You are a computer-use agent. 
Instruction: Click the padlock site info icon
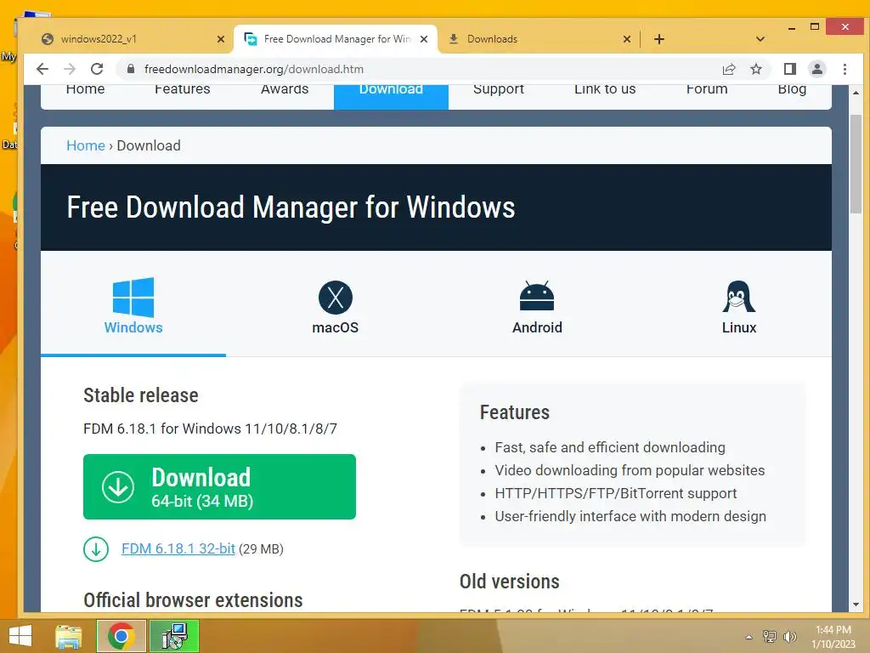(130, 69)
